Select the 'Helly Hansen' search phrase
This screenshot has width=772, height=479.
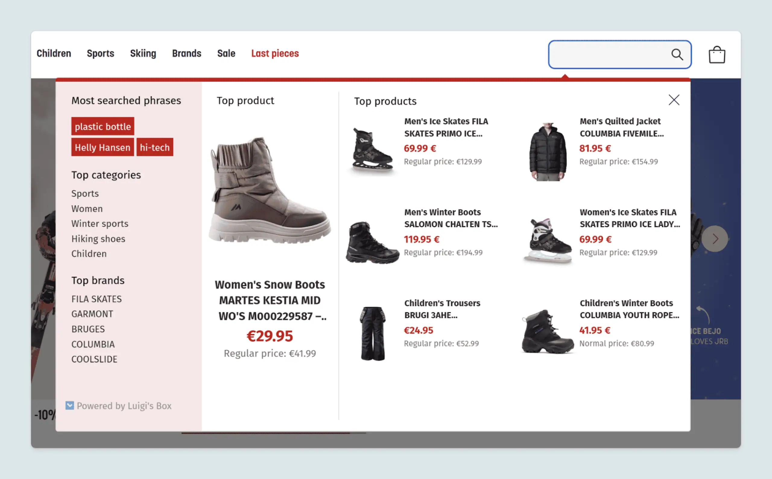[x=102, y=147]
